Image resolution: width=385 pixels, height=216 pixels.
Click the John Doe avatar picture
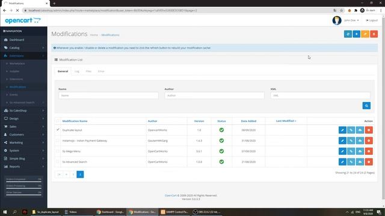(x=337, y=20)
